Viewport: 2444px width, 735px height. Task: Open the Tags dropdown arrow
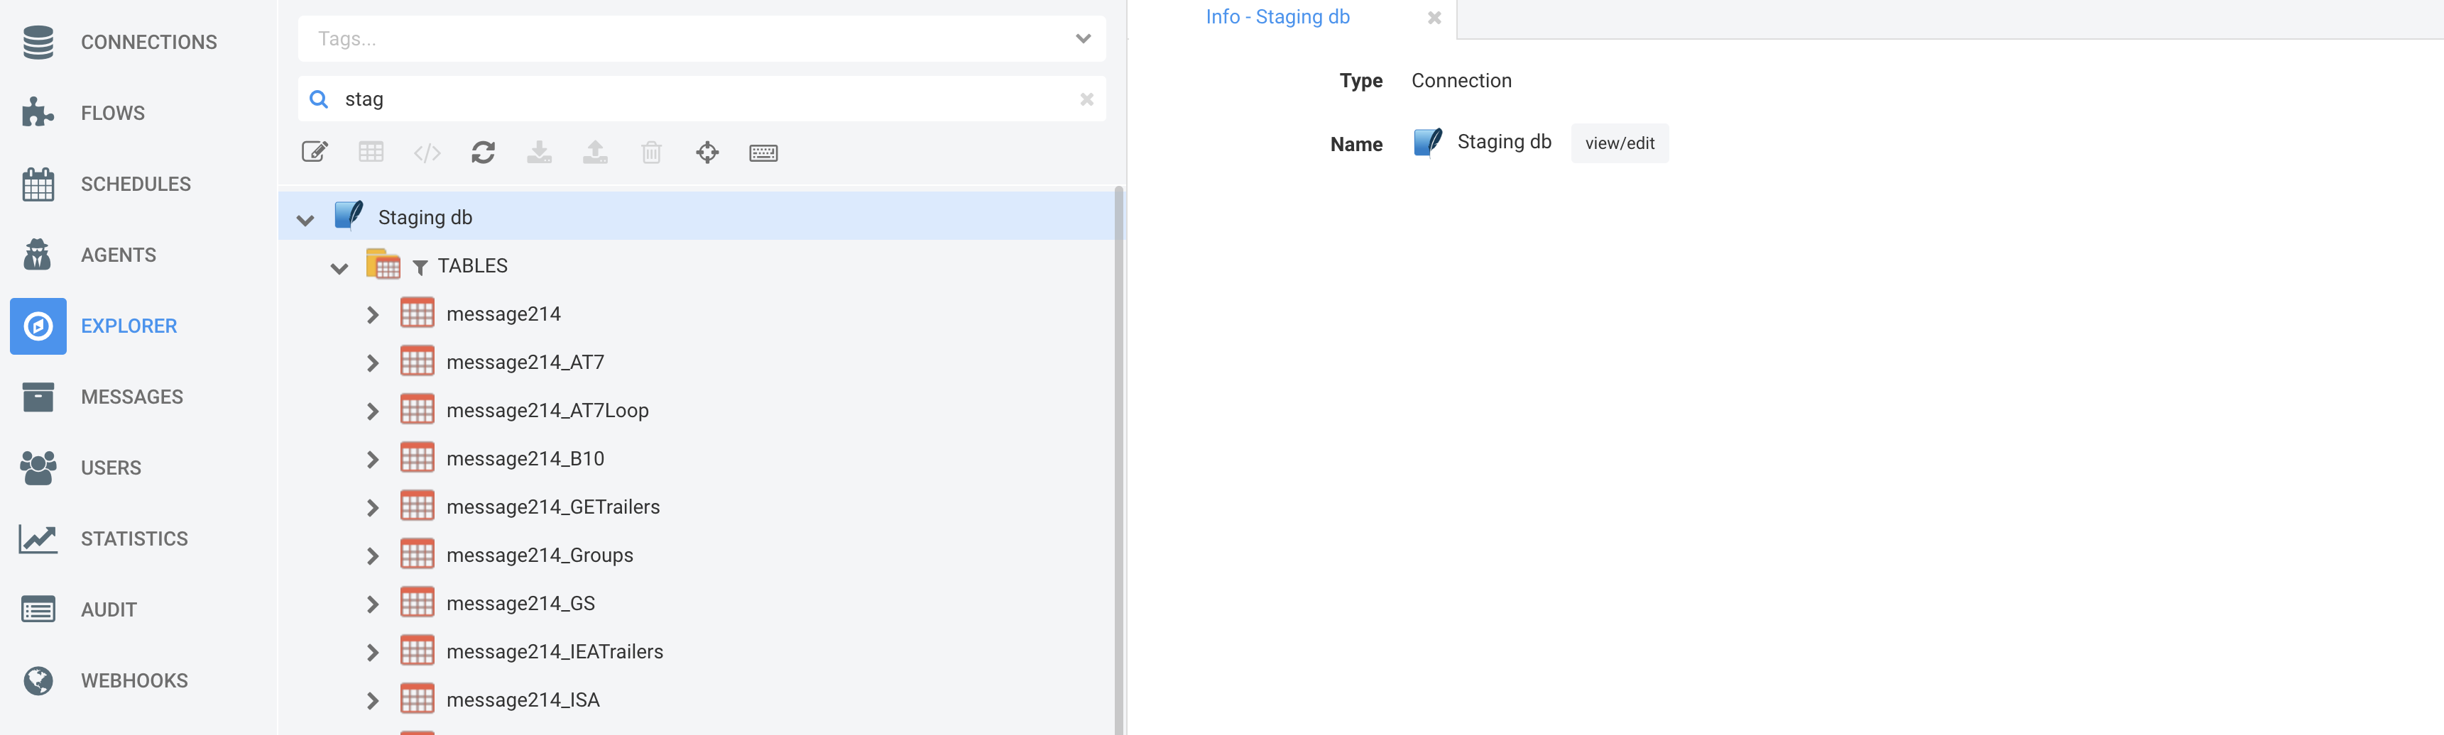click(x=1084, y=39)
